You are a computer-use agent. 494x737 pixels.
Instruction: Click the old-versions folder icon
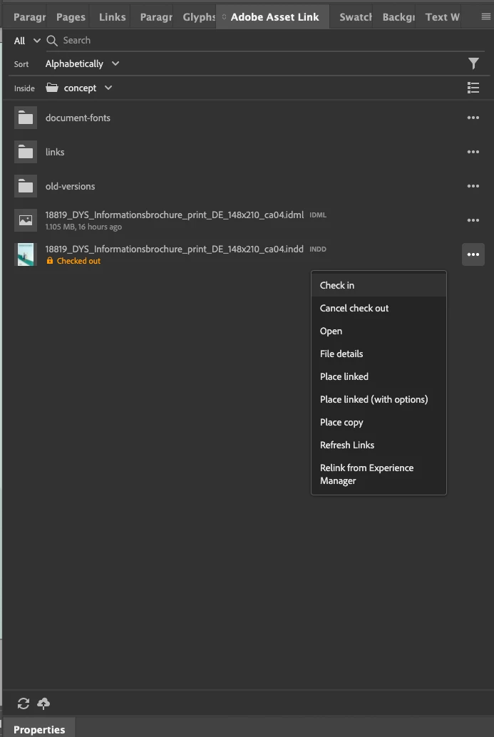point(26,186)
